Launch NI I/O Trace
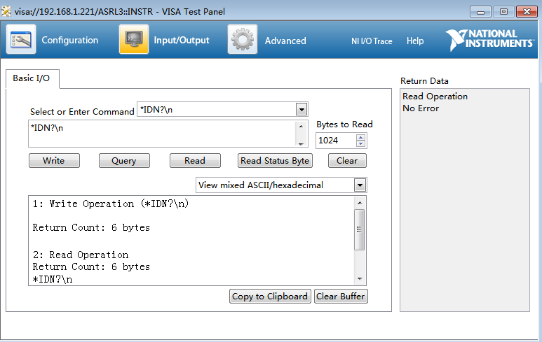This screenshot has width=542, height=342. 372,41
